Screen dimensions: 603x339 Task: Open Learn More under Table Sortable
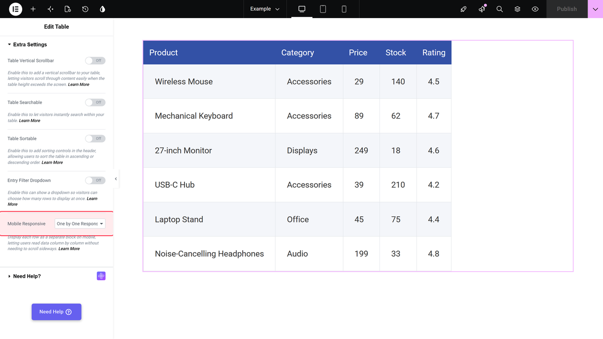[x=52, y=162]
